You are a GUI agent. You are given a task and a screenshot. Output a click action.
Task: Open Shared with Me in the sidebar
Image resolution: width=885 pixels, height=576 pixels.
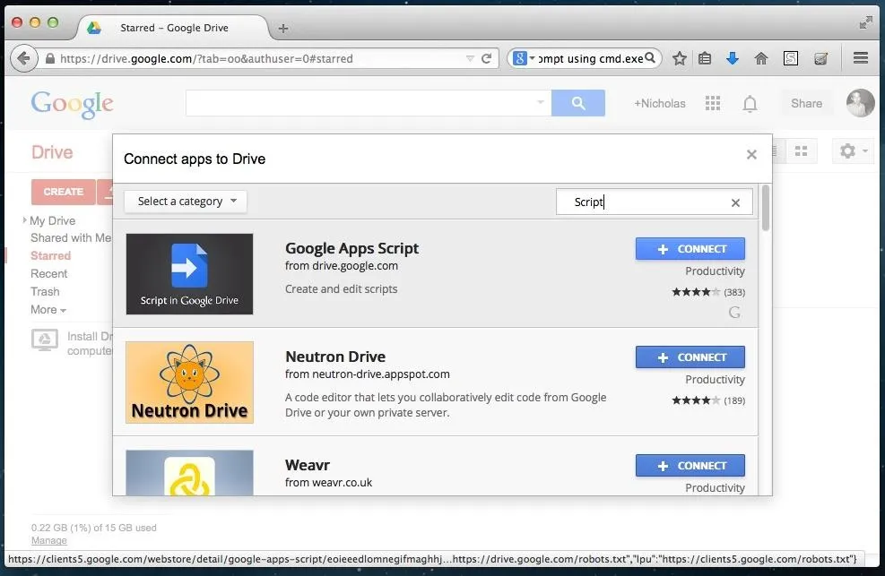71,238
